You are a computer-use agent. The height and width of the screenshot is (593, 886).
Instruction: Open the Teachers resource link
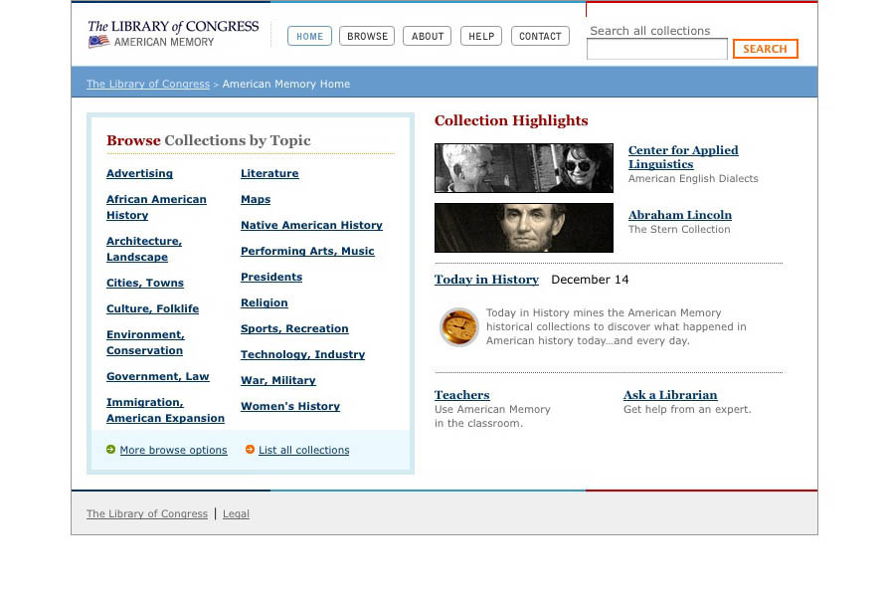(x=461, y=395)
